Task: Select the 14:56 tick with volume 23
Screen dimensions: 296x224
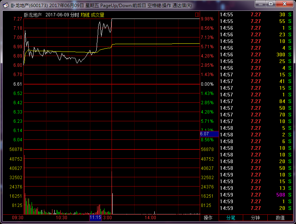Action: 256,34
